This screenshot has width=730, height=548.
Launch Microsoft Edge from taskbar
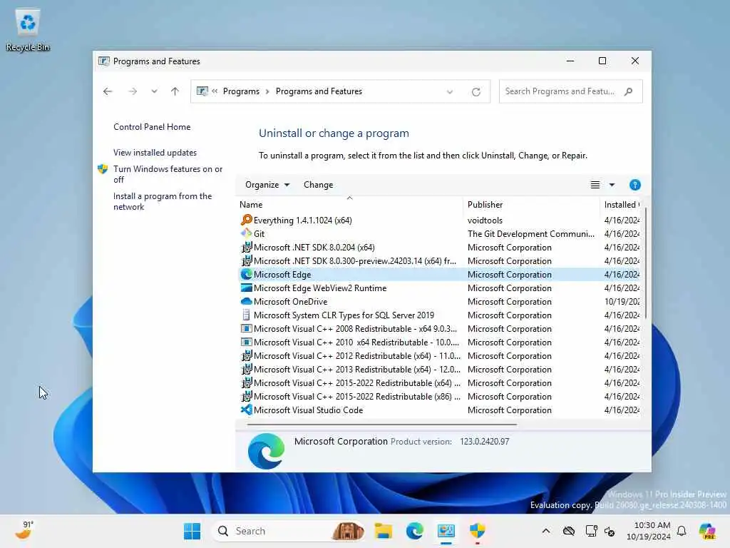tap(414, 531)
